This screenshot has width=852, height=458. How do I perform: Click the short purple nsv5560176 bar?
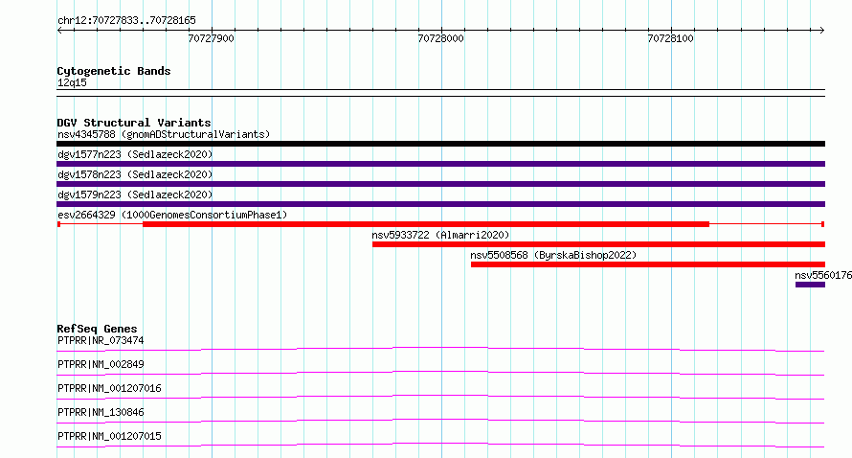coord(810,285)
